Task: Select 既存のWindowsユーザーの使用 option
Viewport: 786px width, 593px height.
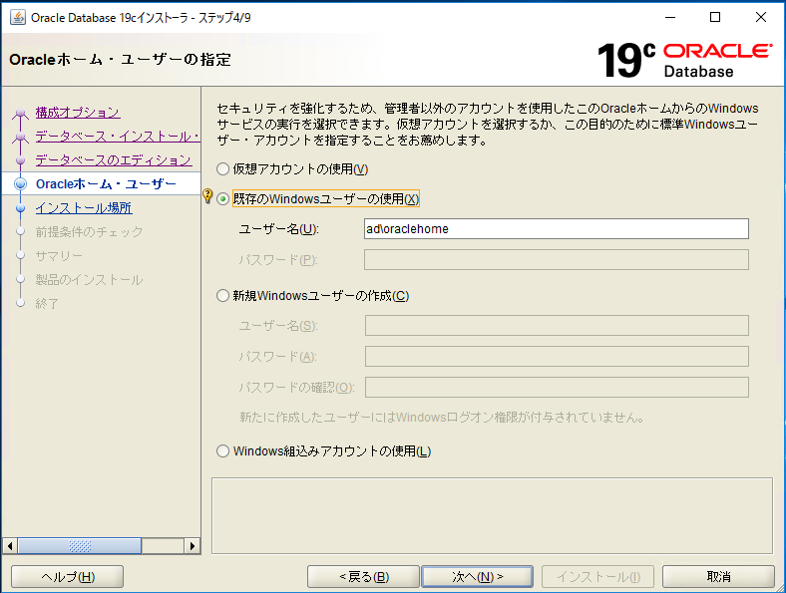Action: point(223,198)
